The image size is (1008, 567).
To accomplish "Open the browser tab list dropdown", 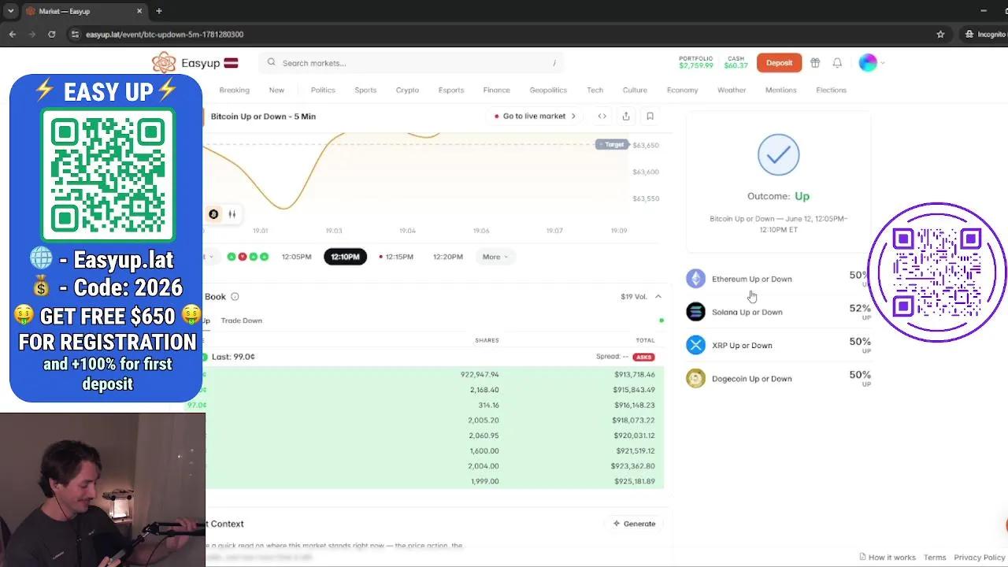I will pyautogui.click(x=10, y=11).
